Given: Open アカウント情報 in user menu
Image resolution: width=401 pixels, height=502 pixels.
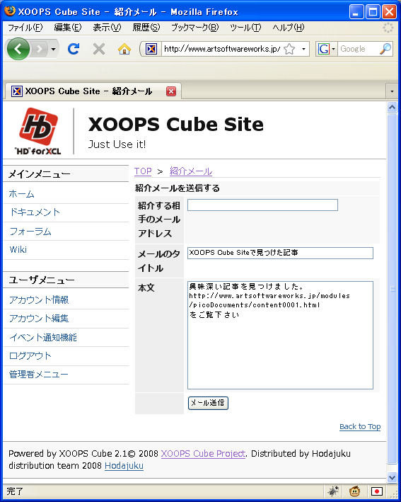Looking at the screenshot, I should click(x=39, y=300).
